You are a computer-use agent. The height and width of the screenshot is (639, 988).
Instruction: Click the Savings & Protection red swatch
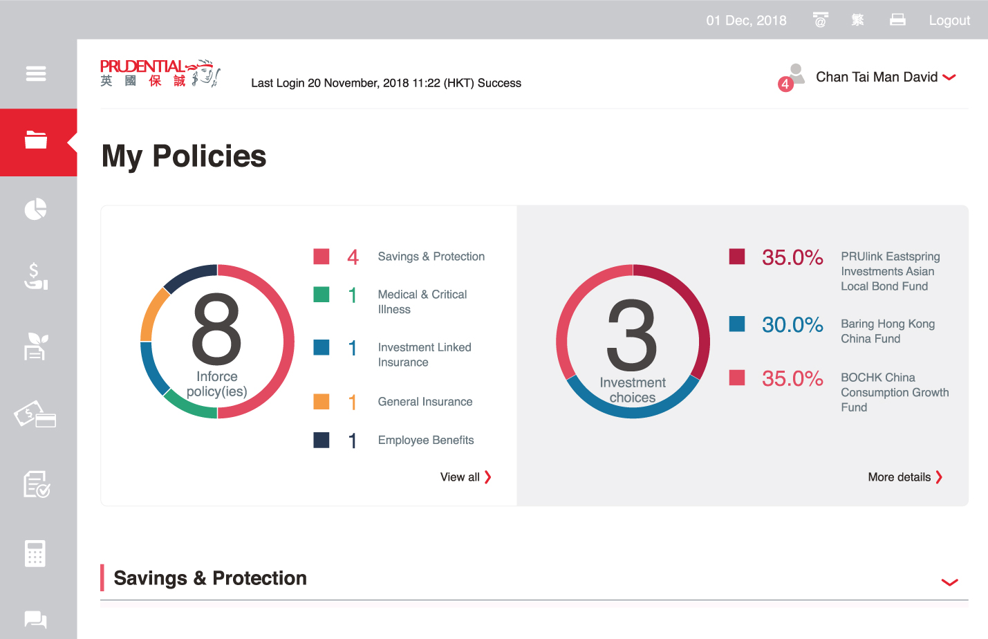(x=321, y=257)
